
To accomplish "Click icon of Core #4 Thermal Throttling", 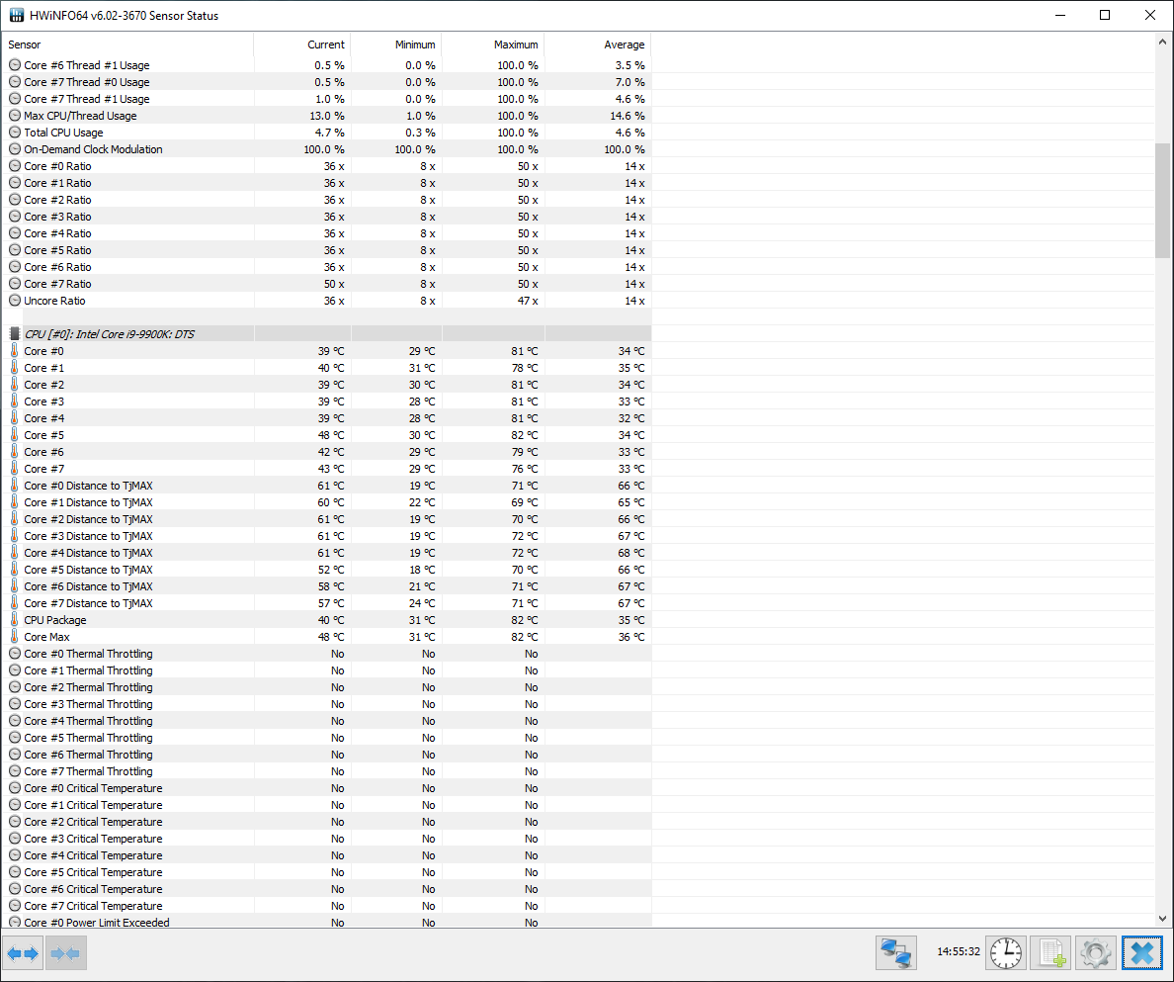I will pos(14,721).
